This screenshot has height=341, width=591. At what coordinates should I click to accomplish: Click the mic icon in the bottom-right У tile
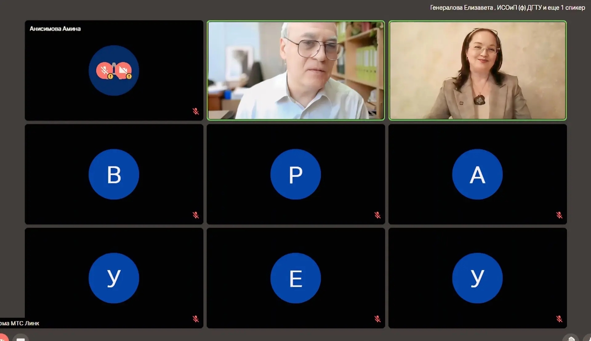click(559, 319)
